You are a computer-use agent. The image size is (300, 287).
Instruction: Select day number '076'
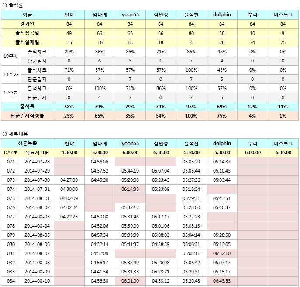[x=11, y=207]
